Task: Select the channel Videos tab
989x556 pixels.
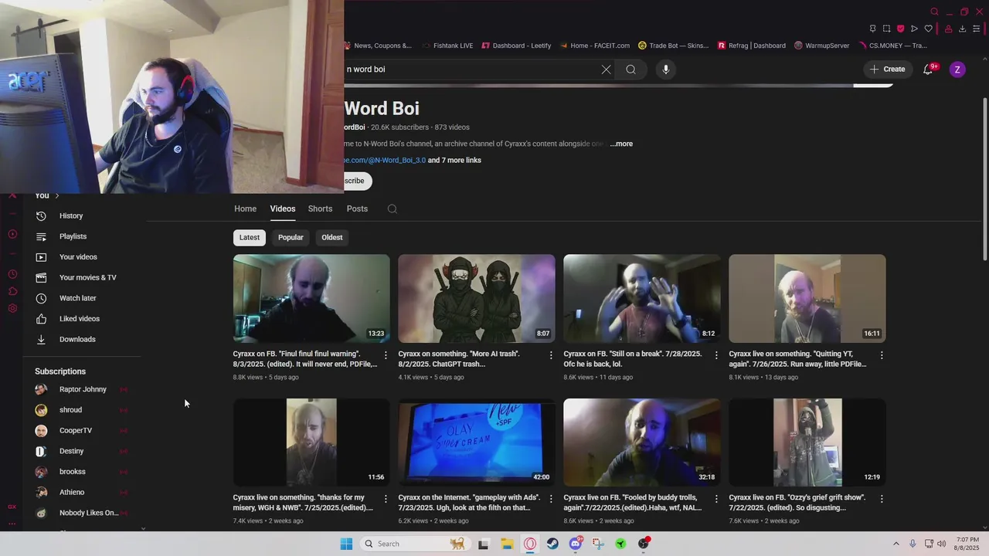Action: tap(283, 209)
